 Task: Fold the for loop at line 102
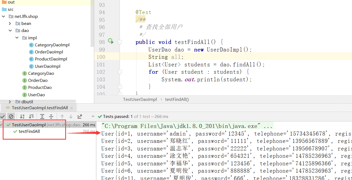pos(120,72)
